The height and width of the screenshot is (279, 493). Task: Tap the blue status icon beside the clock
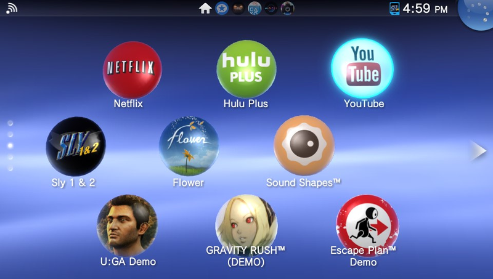coord(394,8)
